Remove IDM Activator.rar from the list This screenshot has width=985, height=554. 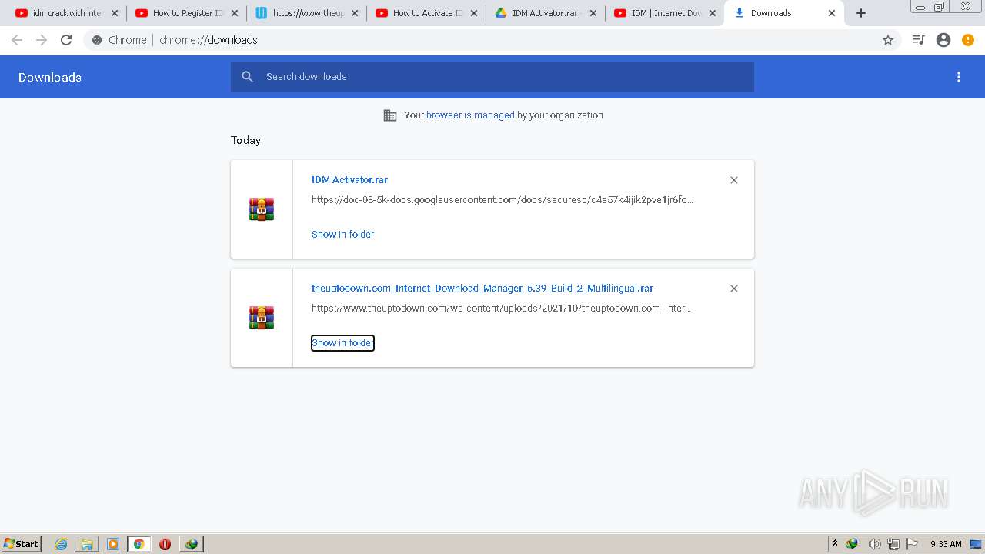(x=734, y=180)
